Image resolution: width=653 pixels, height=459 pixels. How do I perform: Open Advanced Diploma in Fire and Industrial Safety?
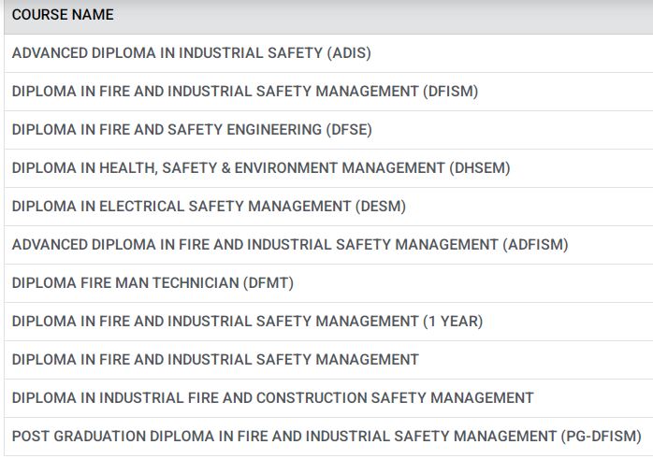tap(254, 245)
